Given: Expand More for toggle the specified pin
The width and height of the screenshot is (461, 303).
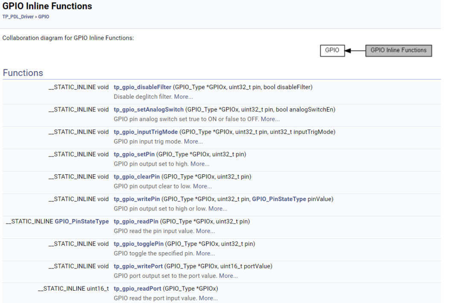Looking at the screenshot, I should (205, 254).
